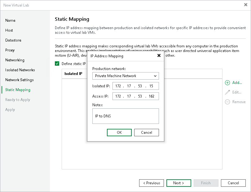
Task: Click the Edit... link text
Action: (x=237, y=92)
